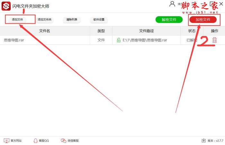Delete 思维导图.rar with the trash icon
225x145 pixels.
point(214,40)
